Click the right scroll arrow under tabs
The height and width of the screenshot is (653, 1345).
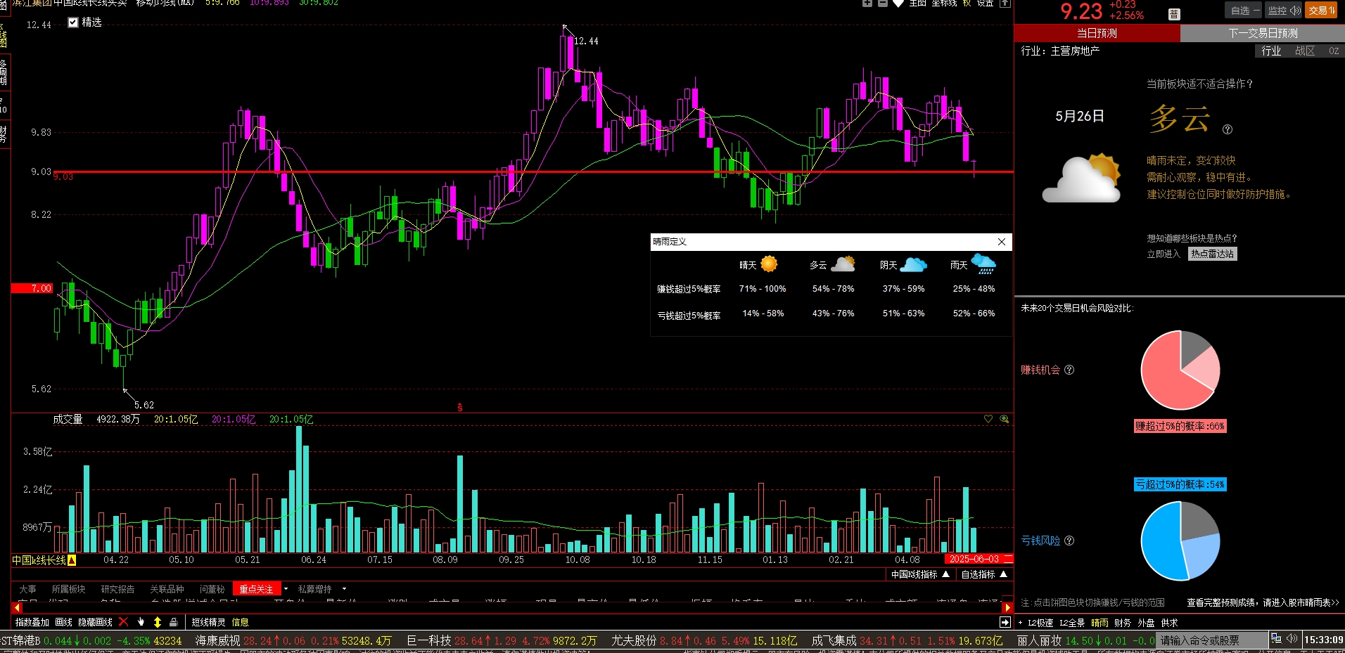pyautogui.click(x=1007, y=607)
